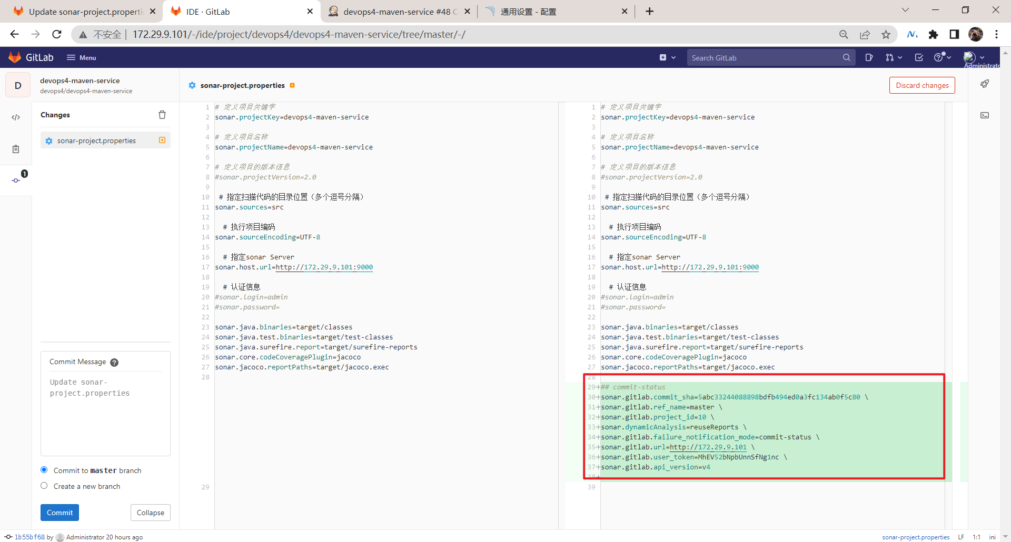Click line 30 commit_sha in diff
This screenshot has height=542, width=1011.
point(735,397)
